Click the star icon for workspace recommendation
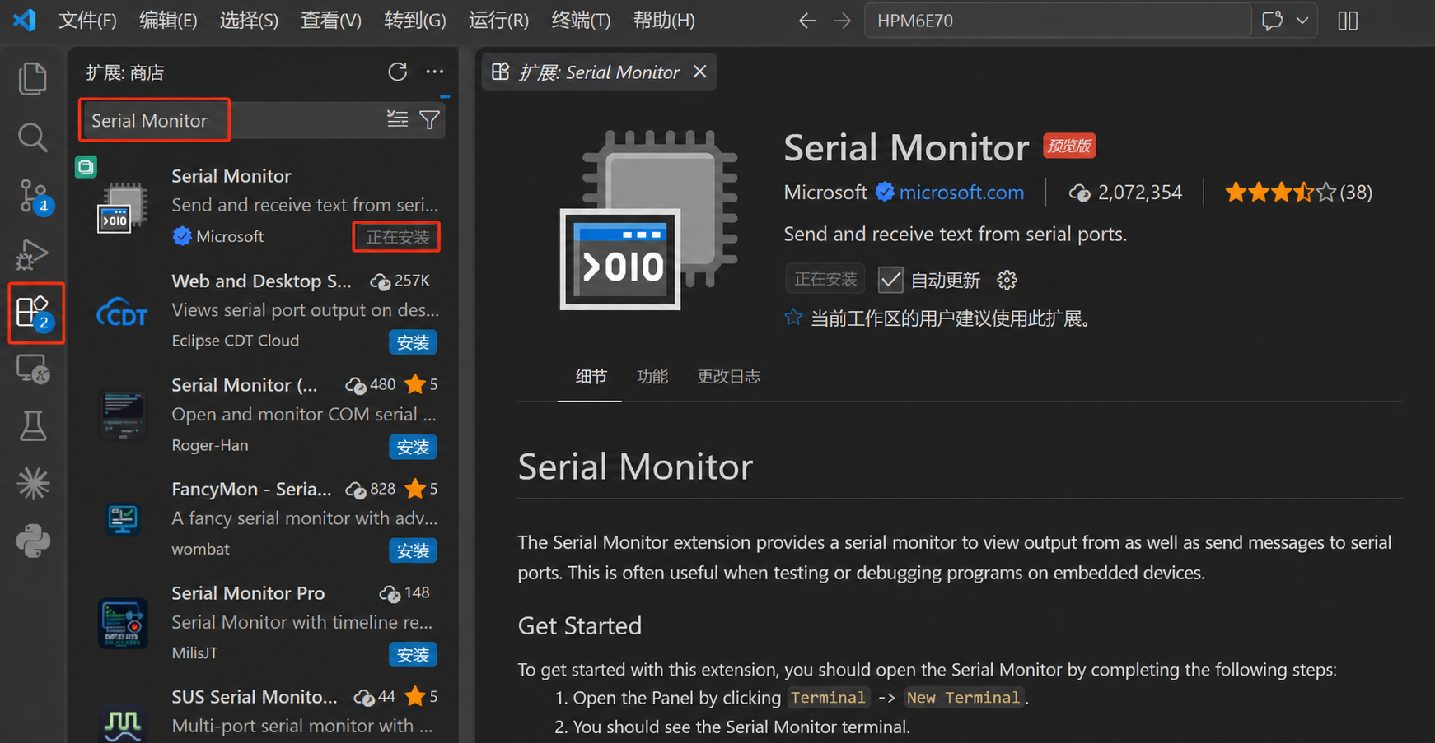Viewport: 1435px width, 743px height. click(x=793, y=318)
